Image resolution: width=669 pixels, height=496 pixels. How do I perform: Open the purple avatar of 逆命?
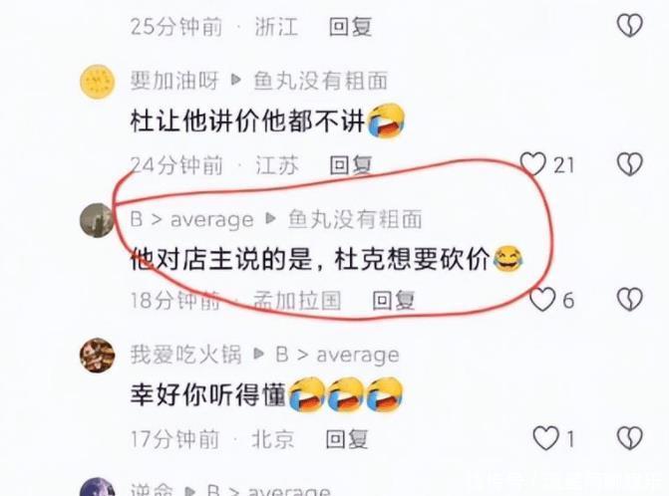point(98,487)
